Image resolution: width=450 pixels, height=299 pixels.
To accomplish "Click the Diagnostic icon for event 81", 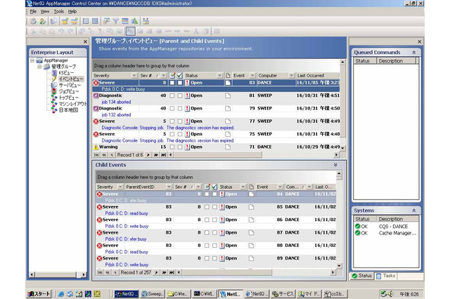I will click(97, 95).
